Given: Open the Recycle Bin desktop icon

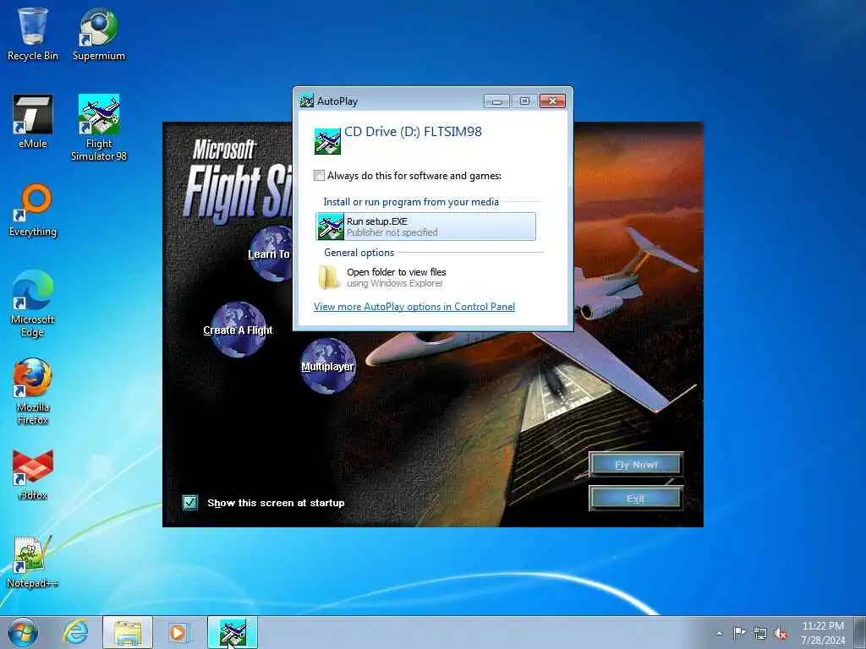Looking at the screenshot, I should coord(33,34).
